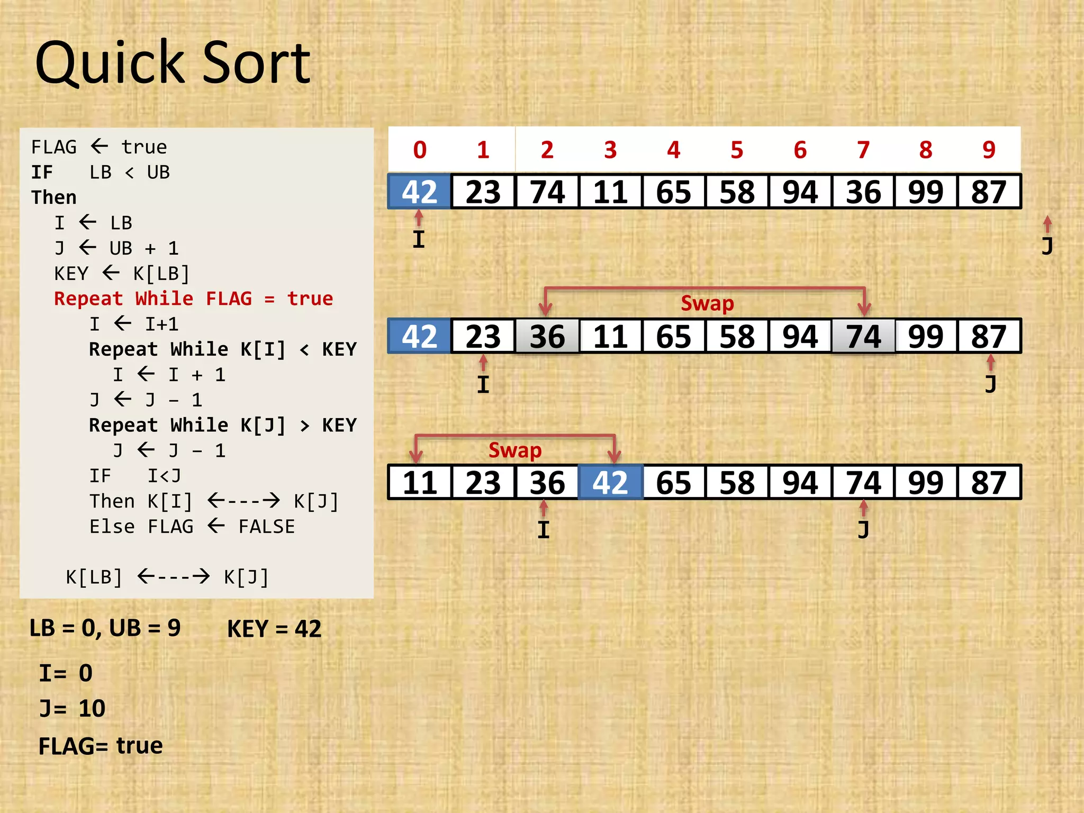This screenshot has width=1084, height=813.
Task: Click the gray 74 cell in second array
Action: pos(863,337)
